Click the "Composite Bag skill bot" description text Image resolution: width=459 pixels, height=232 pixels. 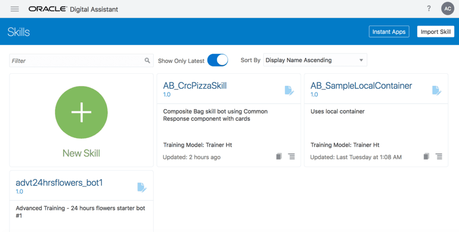tap(216, 115)
